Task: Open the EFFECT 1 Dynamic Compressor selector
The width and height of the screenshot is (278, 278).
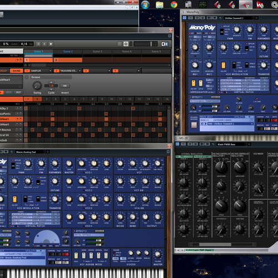Action: pos(205,101)
